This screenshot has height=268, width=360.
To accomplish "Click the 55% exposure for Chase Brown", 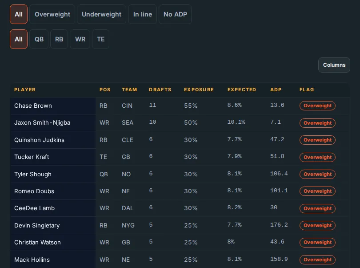I will (191, 106).
